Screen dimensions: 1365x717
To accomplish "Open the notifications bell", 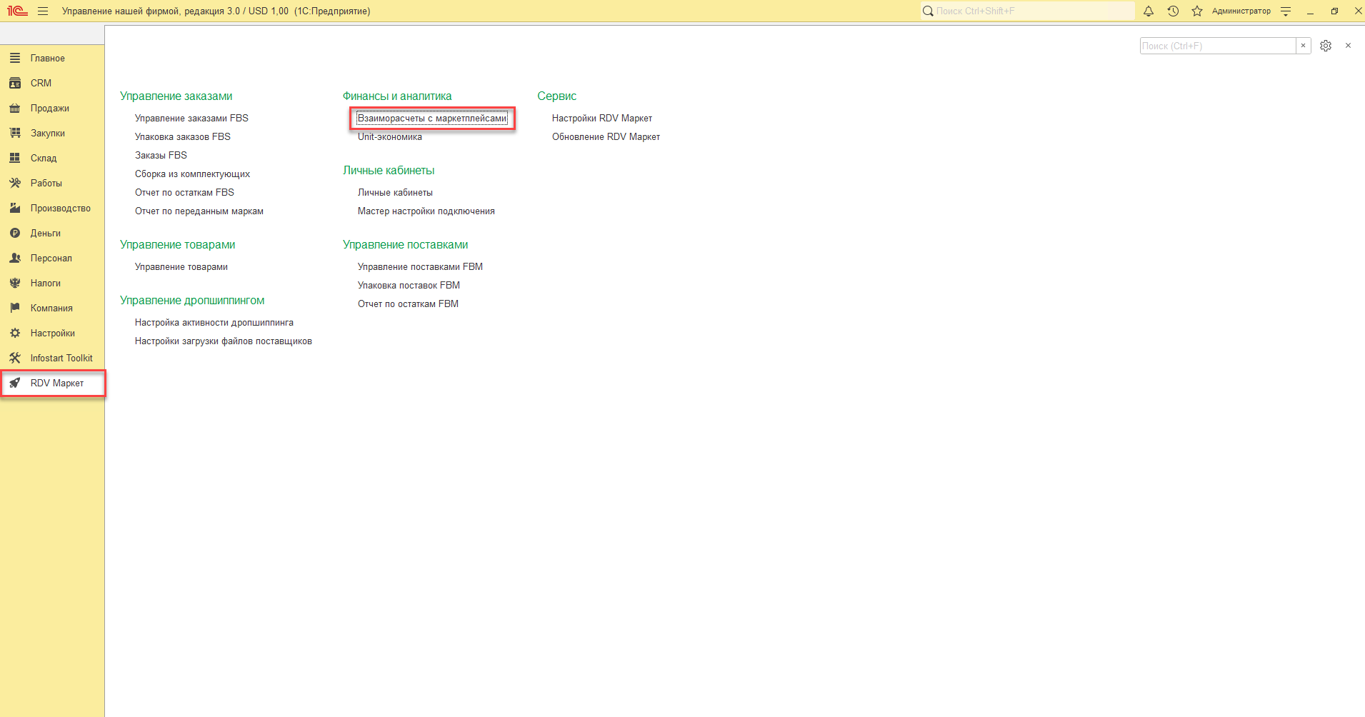I will point(1149,11).
